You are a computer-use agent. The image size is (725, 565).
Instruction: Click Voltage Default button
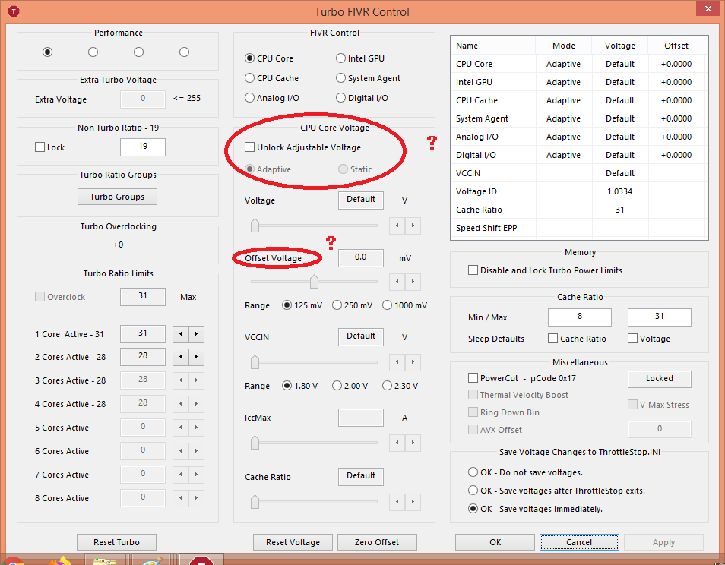tap(361, 200)
